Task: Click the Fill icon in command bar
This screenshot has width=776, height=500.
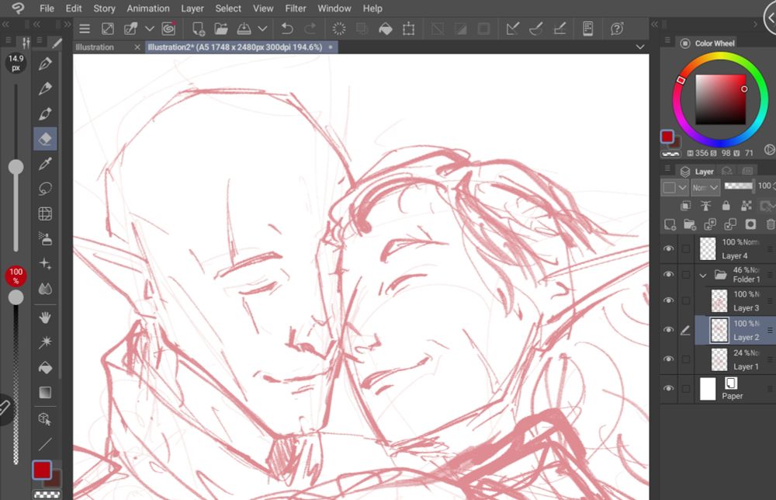Action: [386, 29]
